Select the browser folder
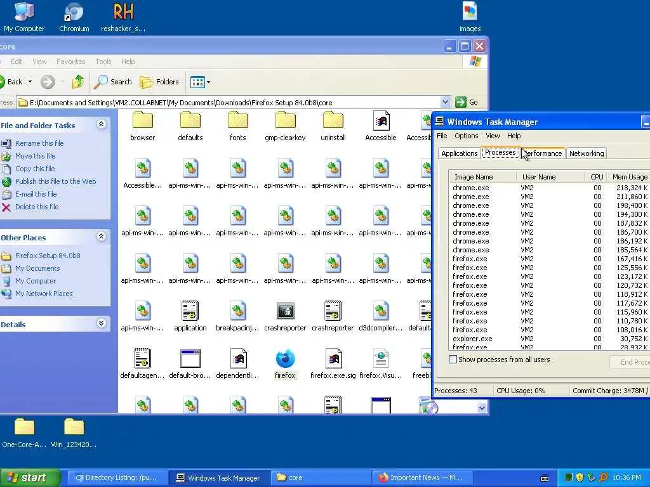This screenshot has height=487, width=650. click(x=143, y=126)
